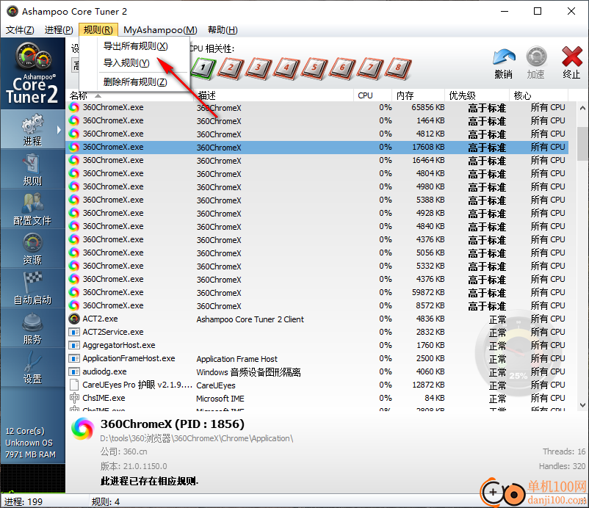The height and width of the screenshot is (508, 589).
Task: Open the 帮助(H) menu
Action: 223,29
